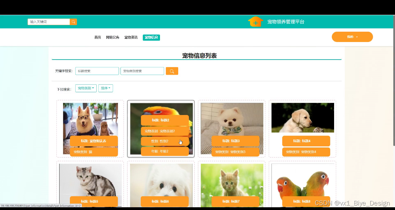395x210 pixels.
Task: Click the page vertical scrollbar thumb
Action: click(x=394, y=80)
